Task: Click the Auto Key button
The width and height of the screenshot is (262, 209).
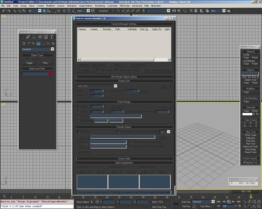Action: 186,202
